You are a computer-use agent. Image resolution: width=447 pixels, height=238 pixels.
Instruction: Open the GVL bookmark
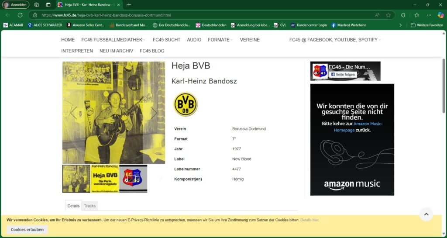coord(280,25)
